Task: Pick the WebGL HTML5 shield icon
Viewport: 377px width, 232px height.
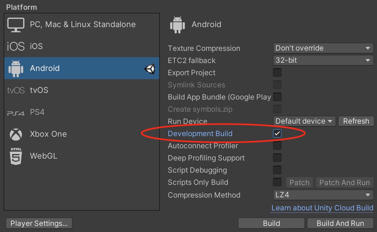Action: pos(16,156)
